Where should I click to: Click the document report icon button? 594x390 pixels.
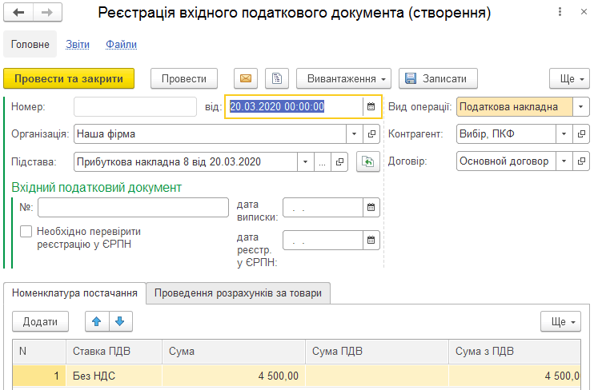(277, 78)
